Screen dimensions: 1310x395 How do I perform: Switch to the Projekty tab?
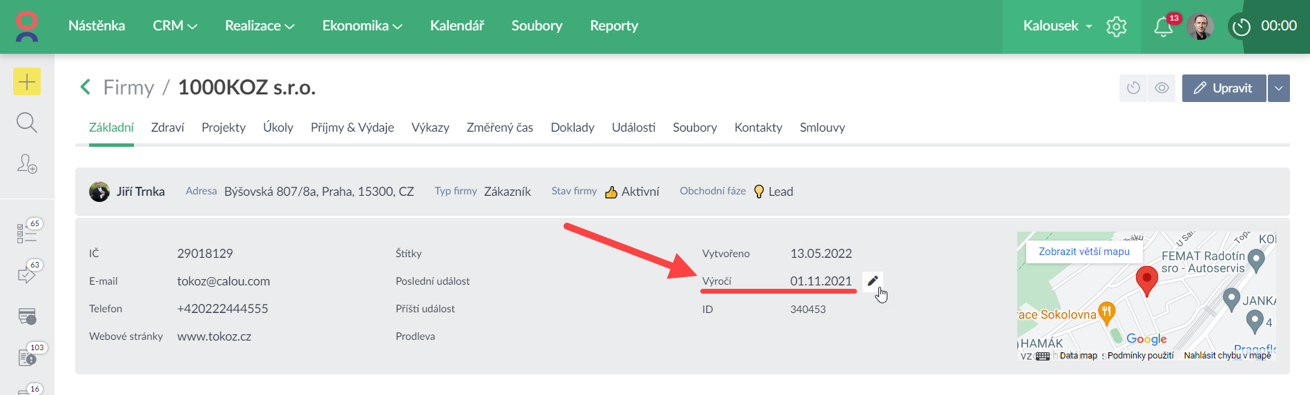[x=223, y=128]
